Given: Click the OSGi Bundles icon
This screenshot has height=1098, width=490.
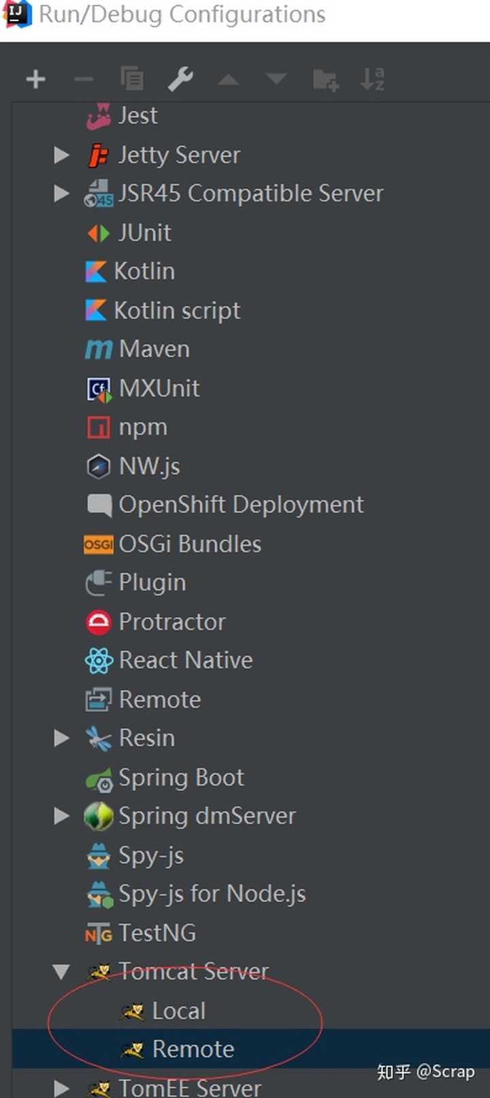Looking at the screenshot, I should coord(99,544).
